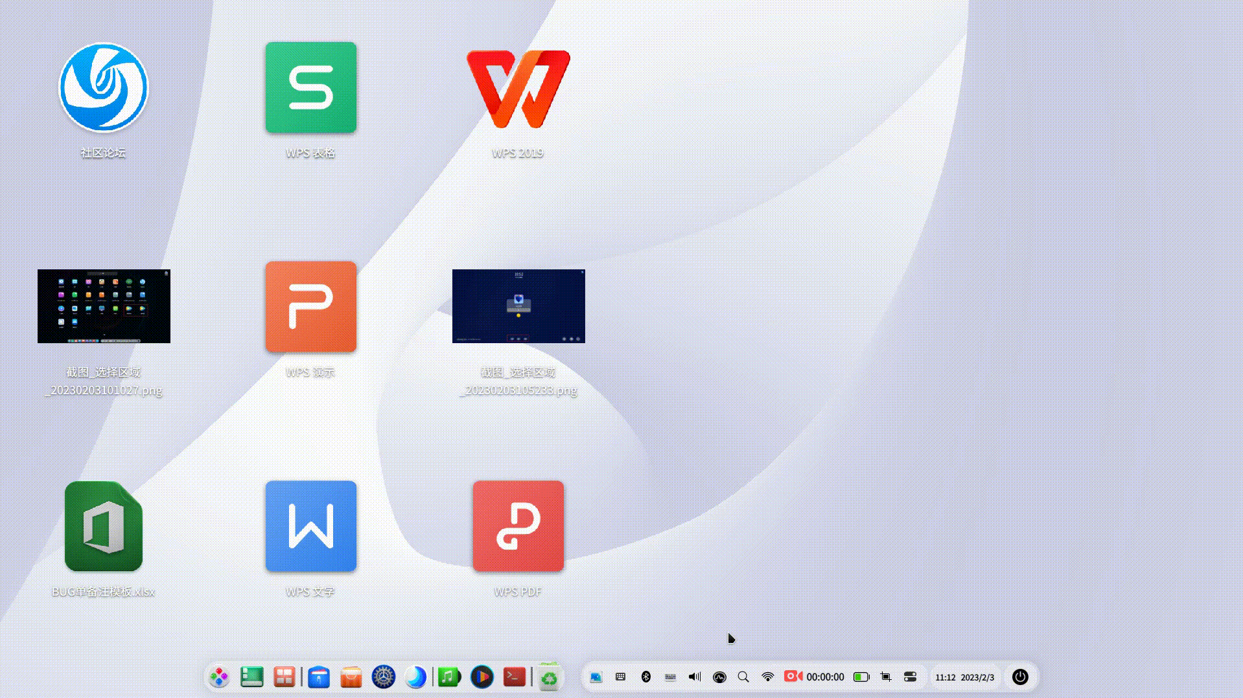The image size is (1243, 698).
Task: Open the Movie player dock icon
Action: coord(482,677)
